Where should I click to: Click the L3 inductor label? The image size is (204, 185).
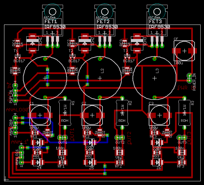157,71
